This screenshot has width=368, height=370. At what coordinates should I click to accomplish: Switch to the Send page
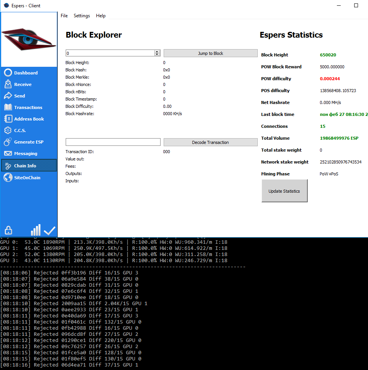[x=29, y=96]
